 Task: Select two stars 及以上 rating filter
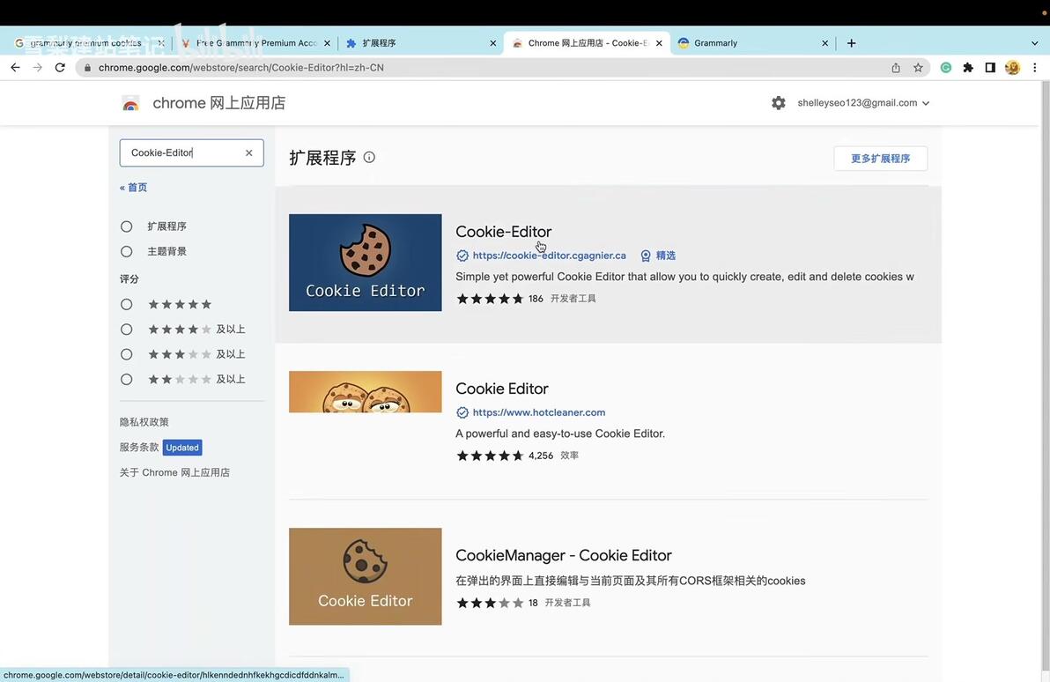click(127, 379)
